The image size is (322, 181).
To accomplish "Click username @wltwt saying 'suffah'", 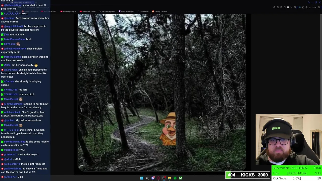I will [x=8, y=159].
